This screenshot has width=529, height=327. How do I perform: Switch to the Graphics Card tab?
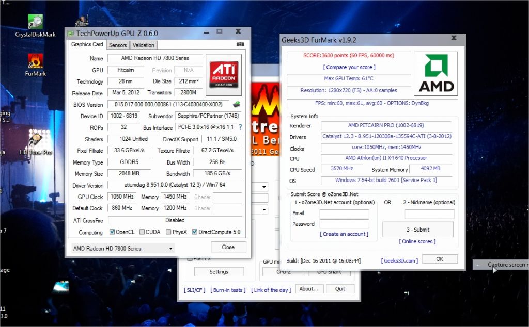coord(87,44)
